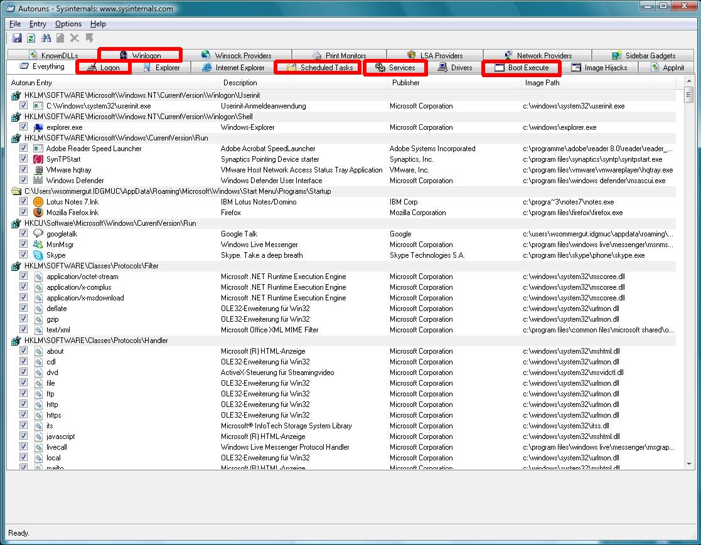Uncheck the Windows Defender entry
This screenshot has width=701, height=545.
24,180
